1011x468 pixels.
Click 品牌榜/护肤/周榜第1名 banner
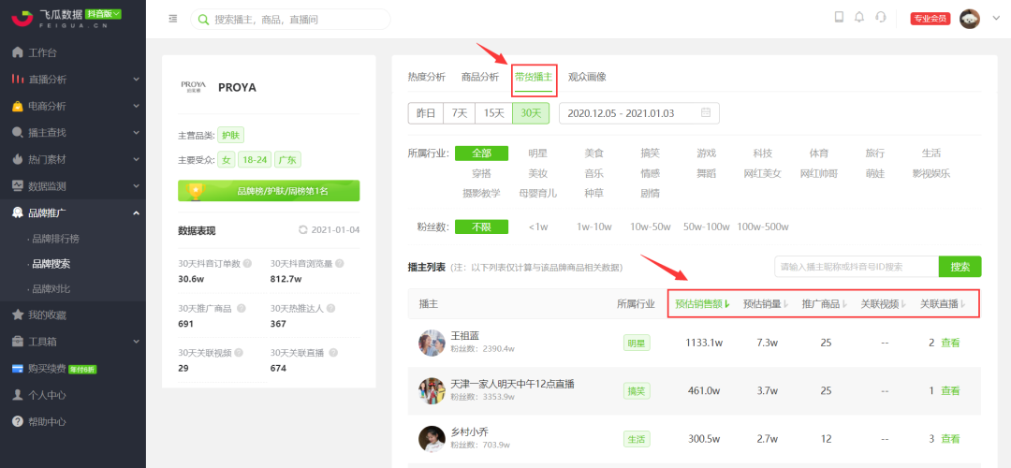pos(269,191)
